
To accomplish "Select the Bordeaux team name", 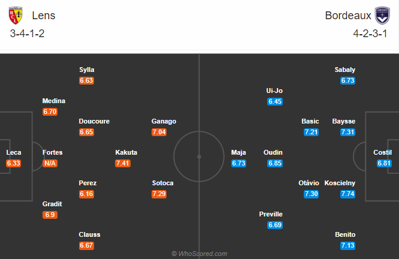I will pyautogui.click(x=348, y=16).
